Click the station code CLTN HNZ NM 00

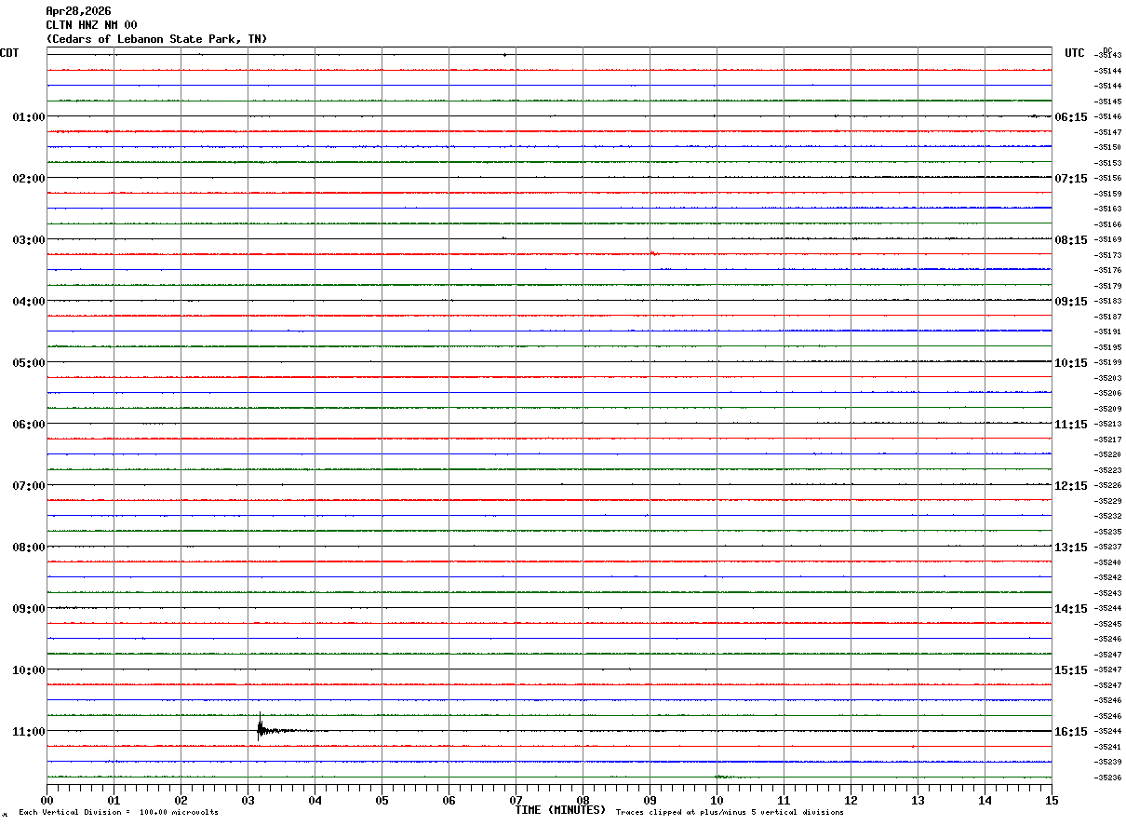(91, 25)
